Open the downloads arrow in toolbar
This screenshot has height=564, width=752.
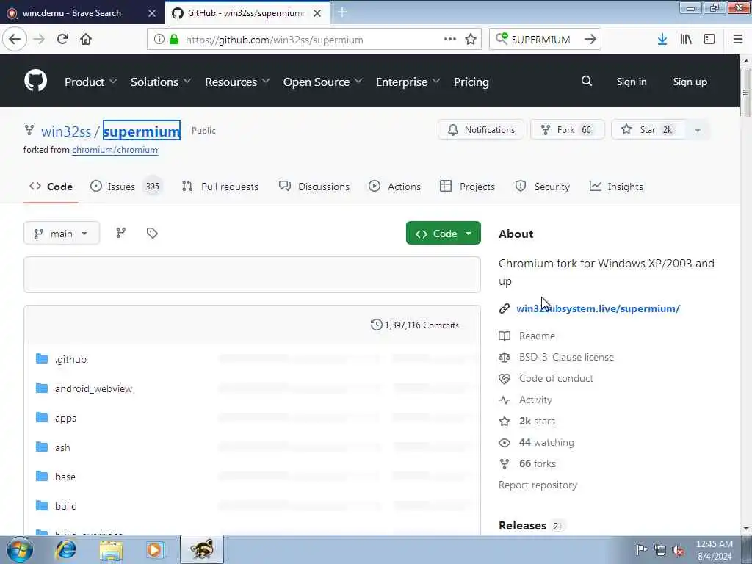pos(662,40)
